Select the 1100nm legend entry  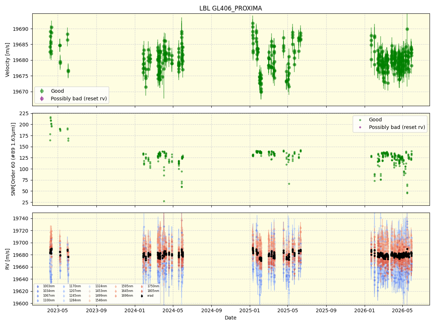(x=49, y=300)
